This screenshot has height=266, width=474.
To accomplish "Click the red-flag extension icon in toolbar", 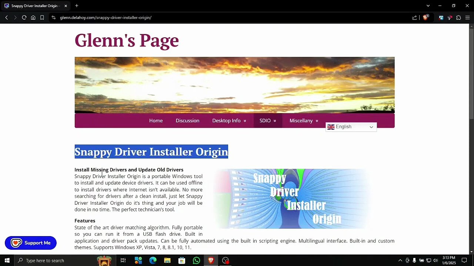I will [x=450, y=17].
